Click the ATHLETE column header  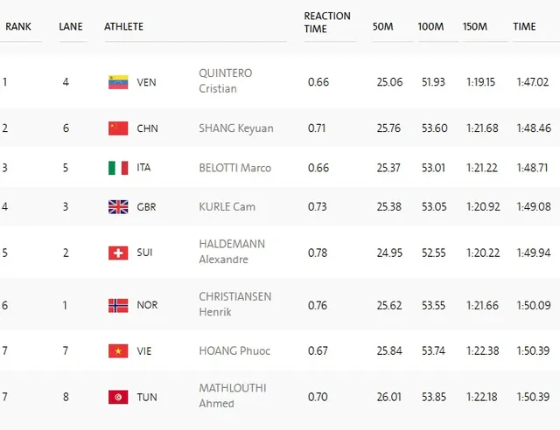click(123, 26)
